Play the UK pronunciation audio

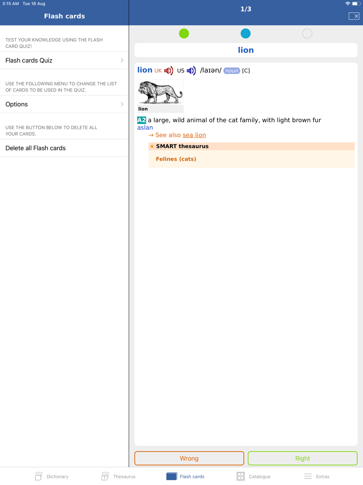168,71
